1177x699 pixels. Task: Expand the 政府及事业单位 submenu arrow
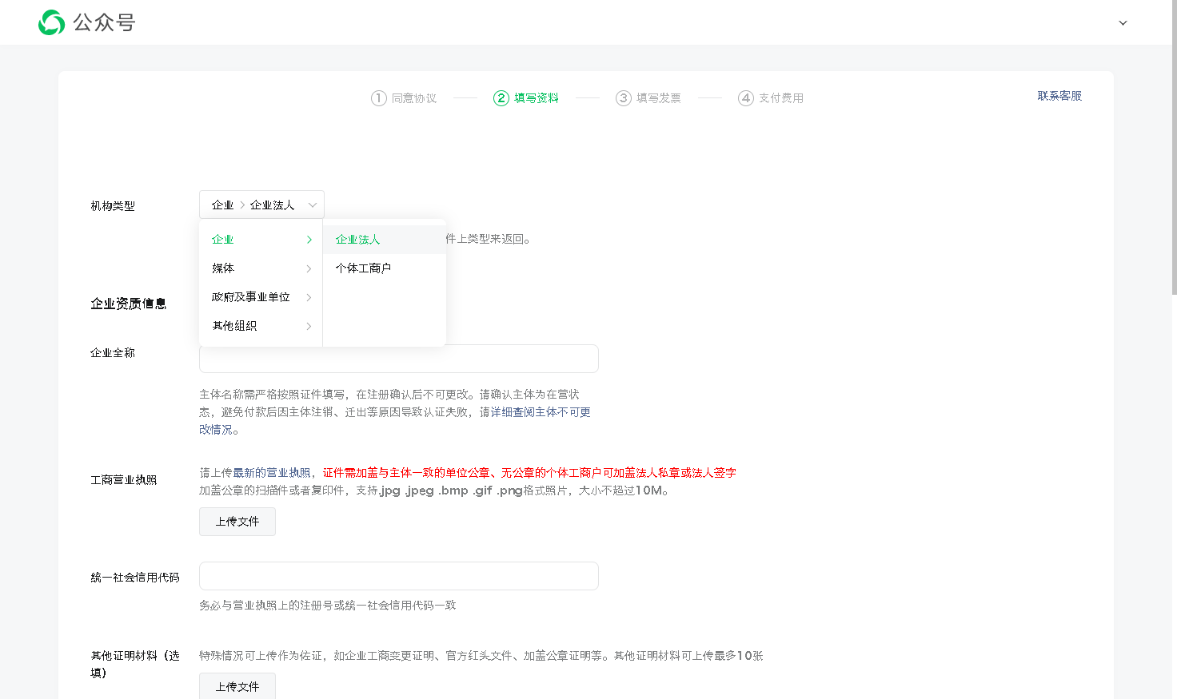(x=309, y=297)
